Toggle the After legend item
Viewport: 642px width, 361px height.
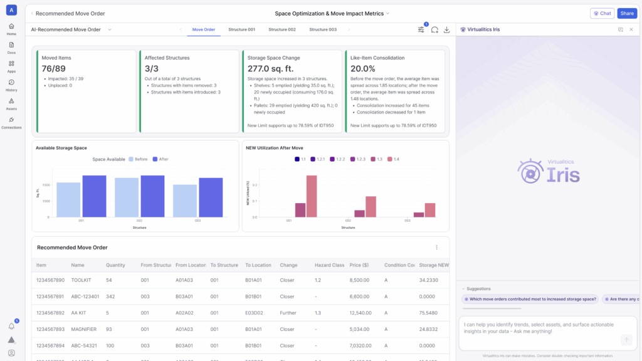160,159
